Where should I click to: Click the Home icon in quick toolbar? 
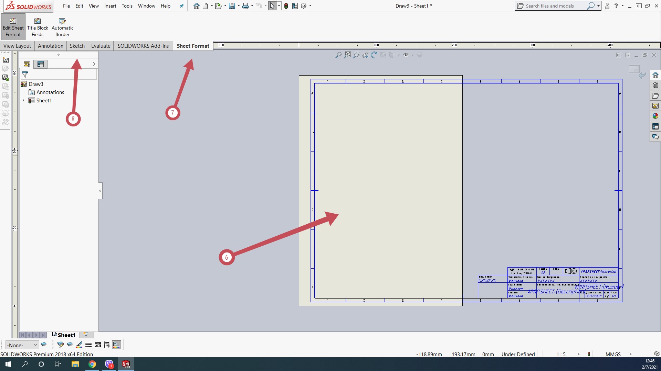tap(196, 6)
